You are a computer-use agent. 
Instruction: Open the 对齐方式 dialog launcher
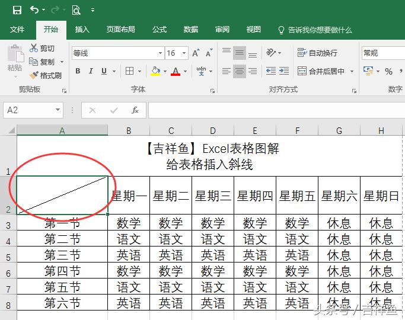(x=354, y=91)
